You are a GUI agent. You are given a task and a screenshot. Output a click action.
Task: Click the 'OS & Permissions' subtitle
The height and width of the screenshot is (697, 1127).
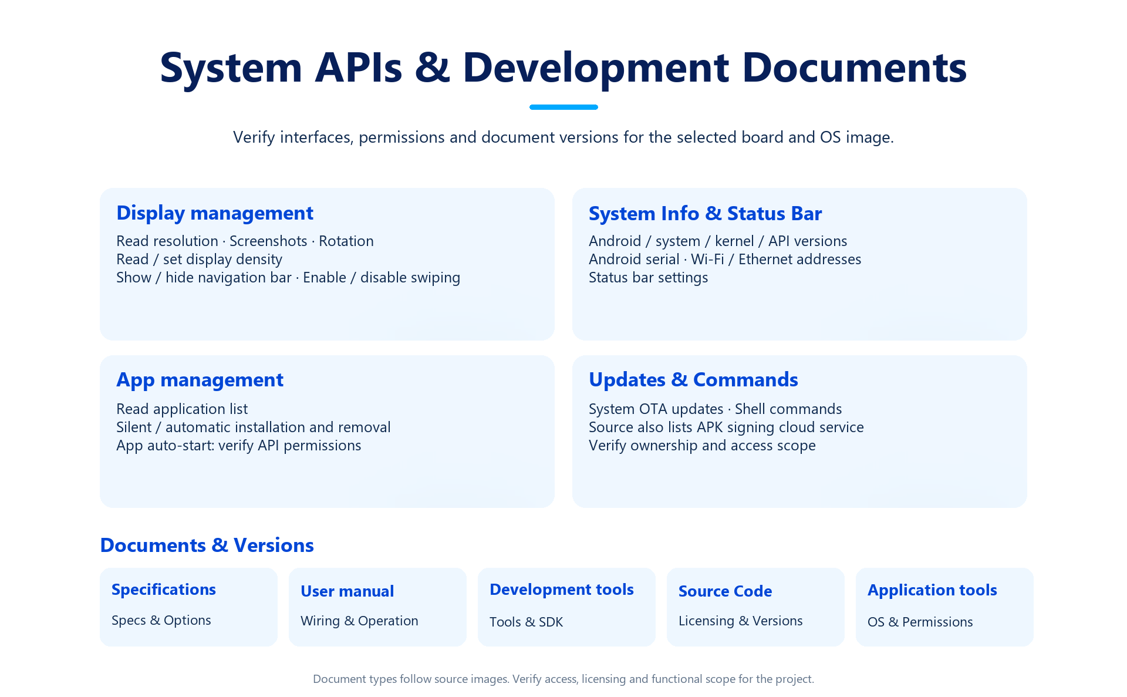(x=920, y=622)
